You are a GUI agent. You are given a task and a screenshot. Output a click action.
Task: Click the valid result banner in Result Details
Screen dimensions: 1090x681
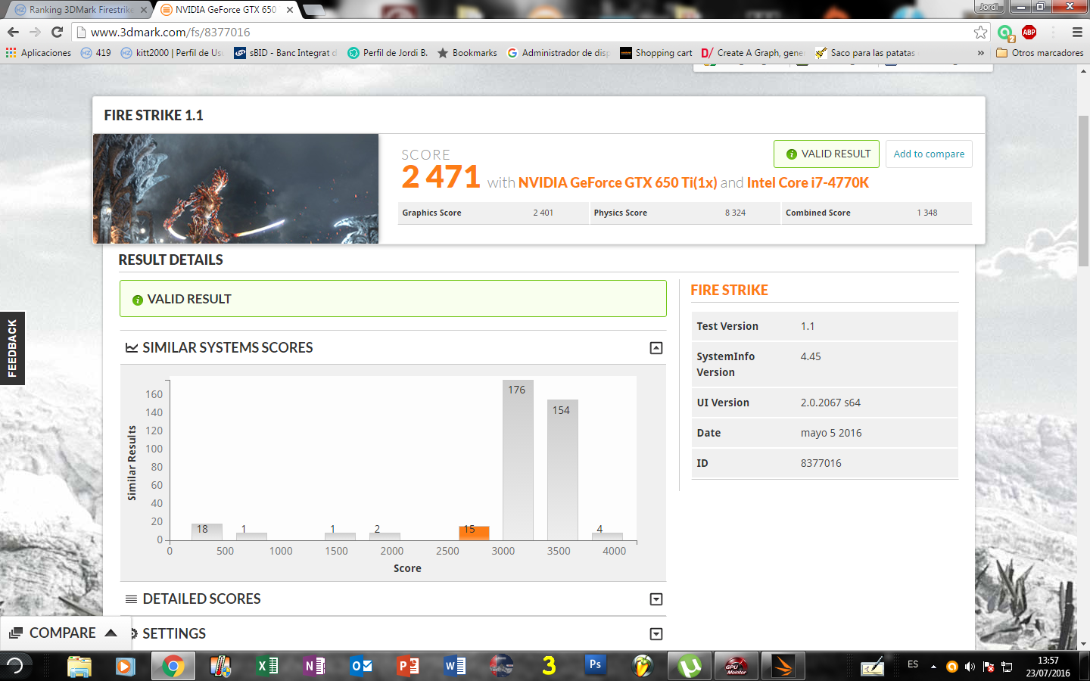point(393,299)
